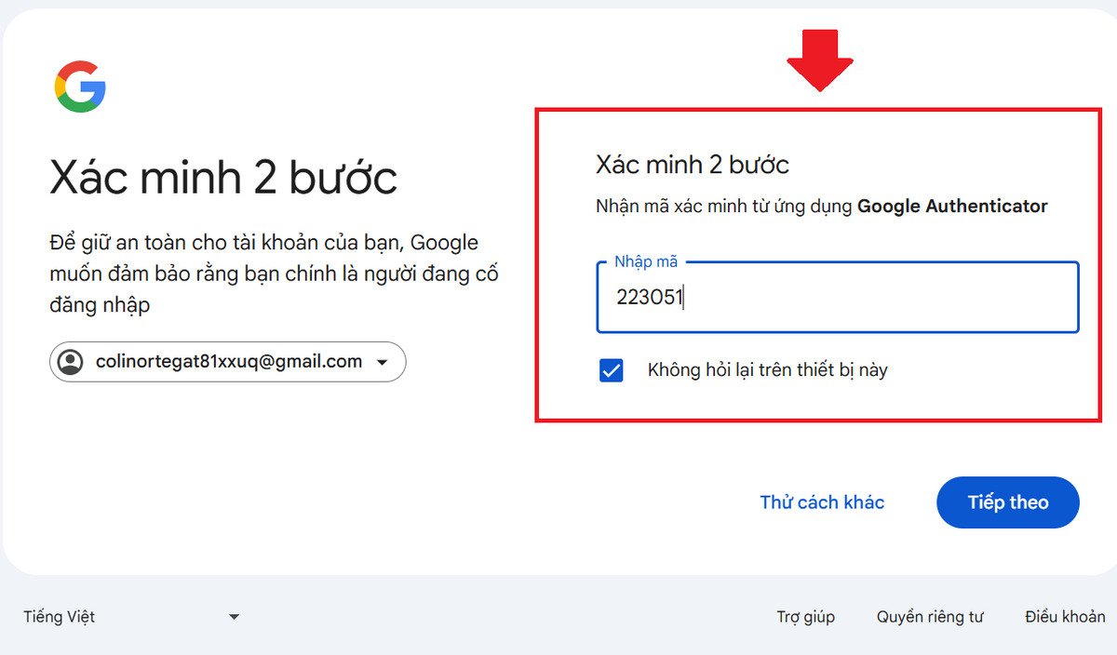
Task: Focus the "Nhập mã" verification code field
Action: 838,298
